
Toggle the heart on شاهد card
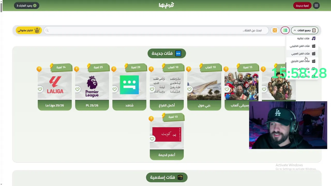pyautogui.click(x=115, y=89)
